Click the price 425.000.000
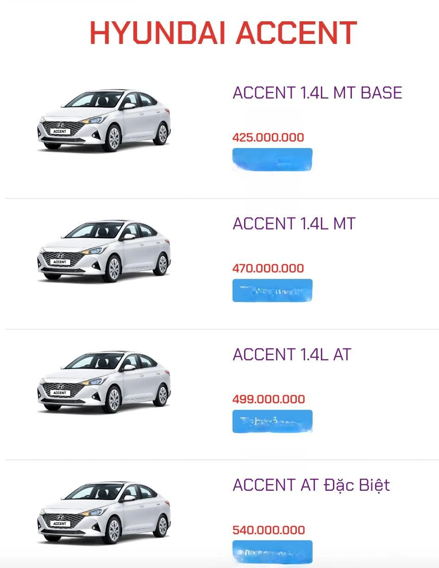 coord(267,137)
